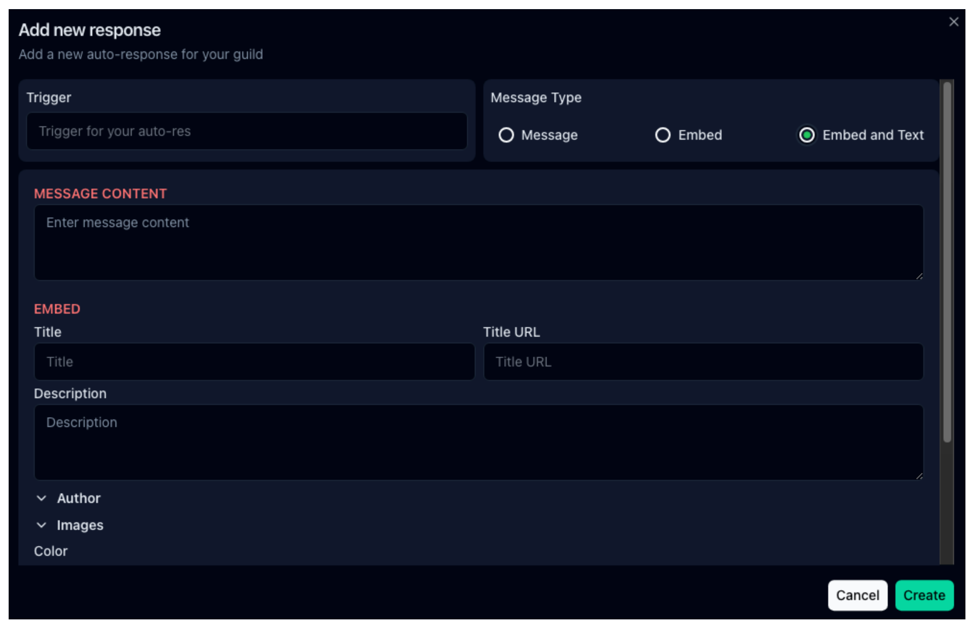Click the Embed section label icon
The height and width of the screenshot is (629, 976).
57,309
